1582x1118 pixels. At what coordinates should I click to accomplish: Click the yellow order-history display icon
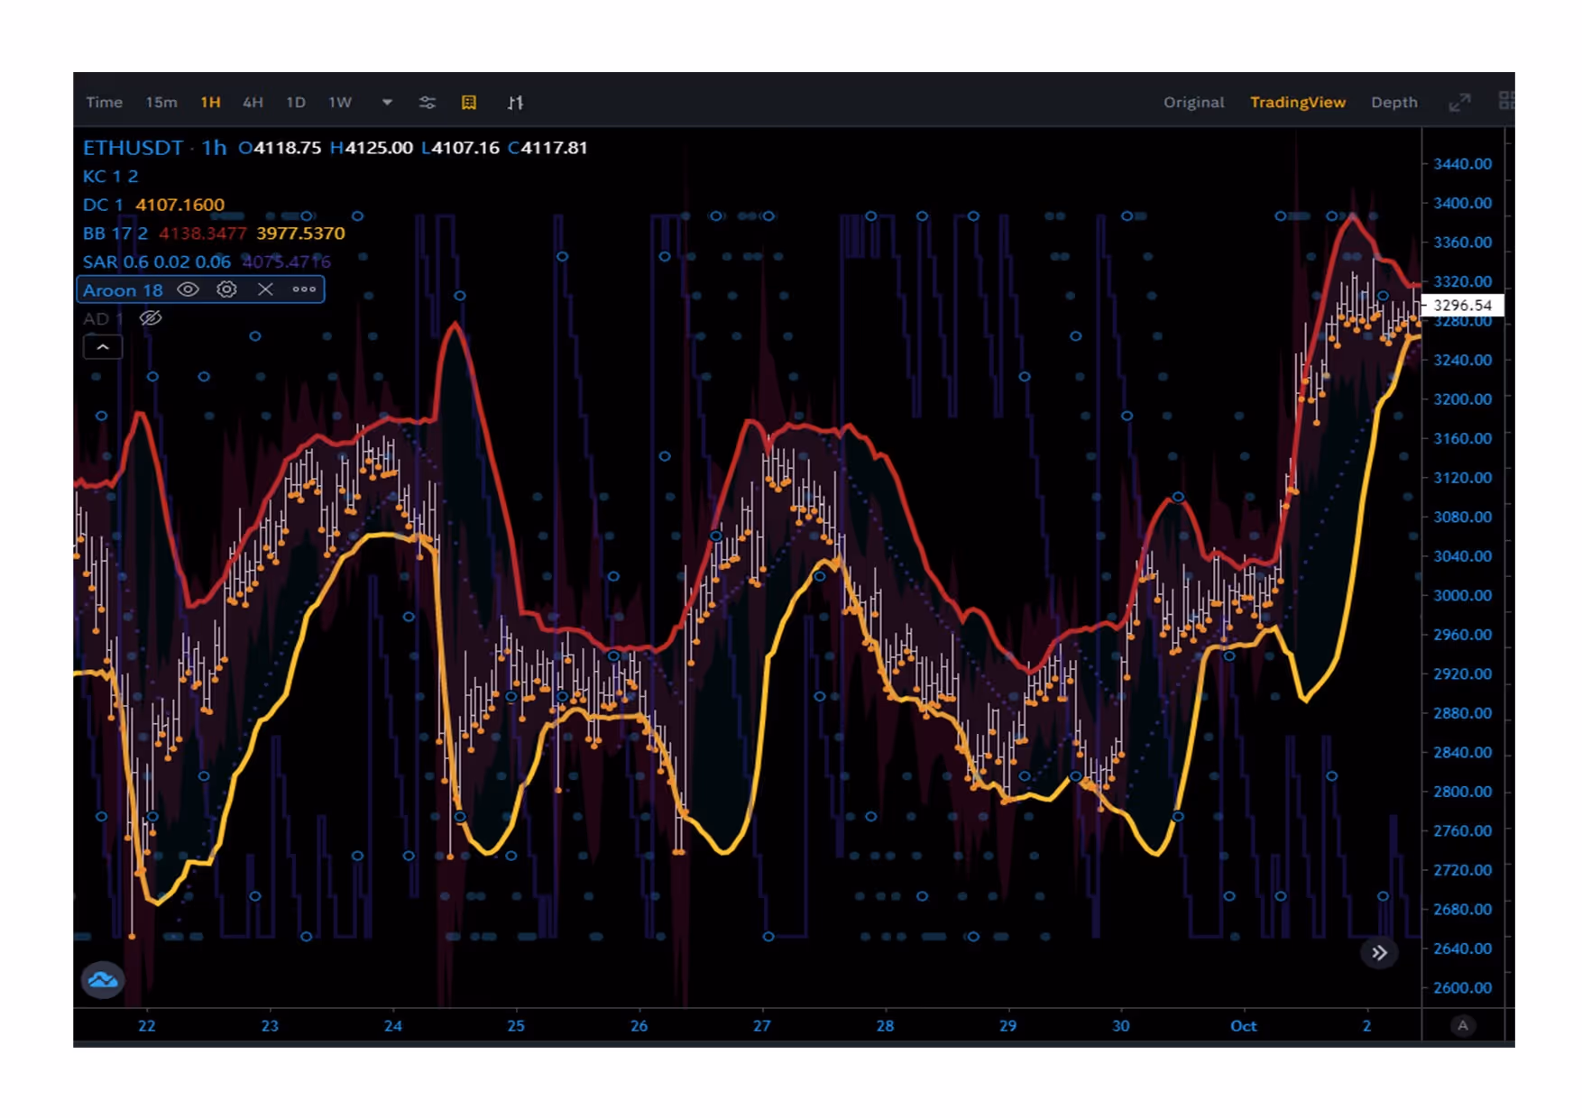point(469,103)
